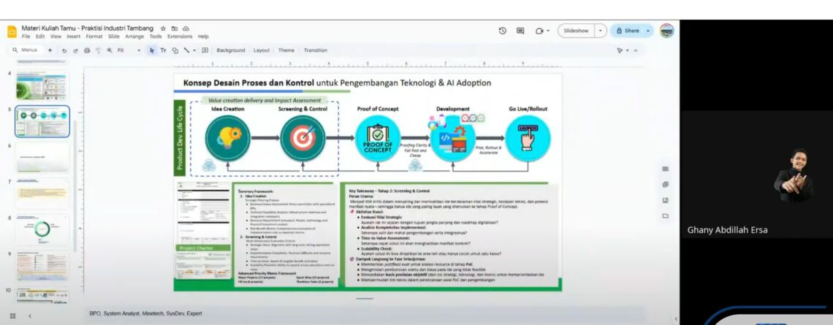Open the comments panel icon
This screenshot has width=833, height=325.
(x=520, y=31)
